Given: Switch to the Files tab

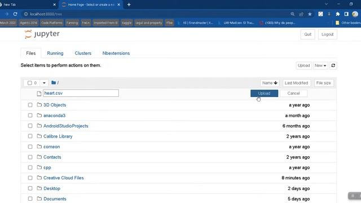Looking at the screenshot, I should [x=31, y=53].
